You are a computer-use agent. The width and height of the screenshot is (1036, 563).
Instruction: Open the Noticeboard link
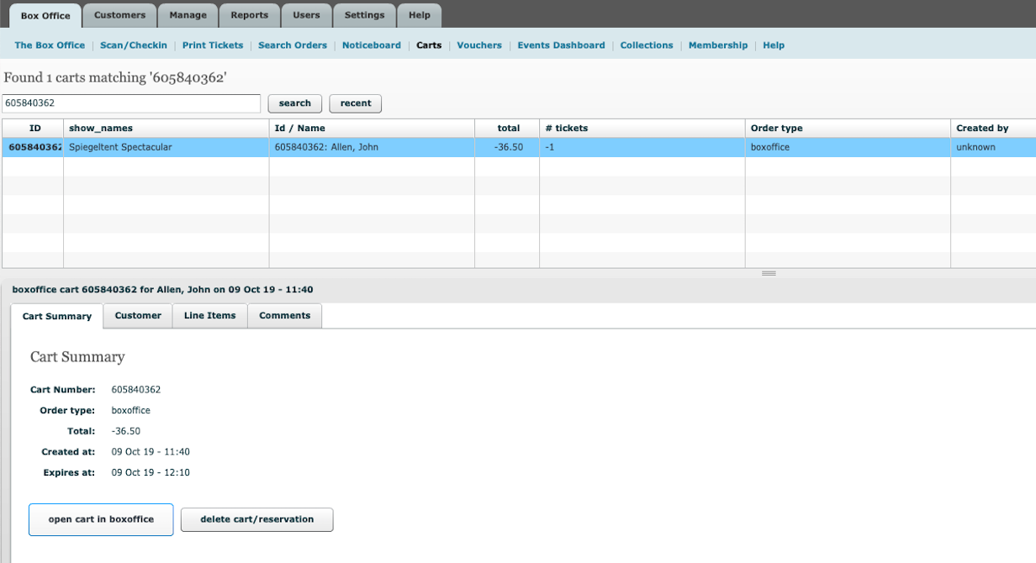tap(372, 45)
